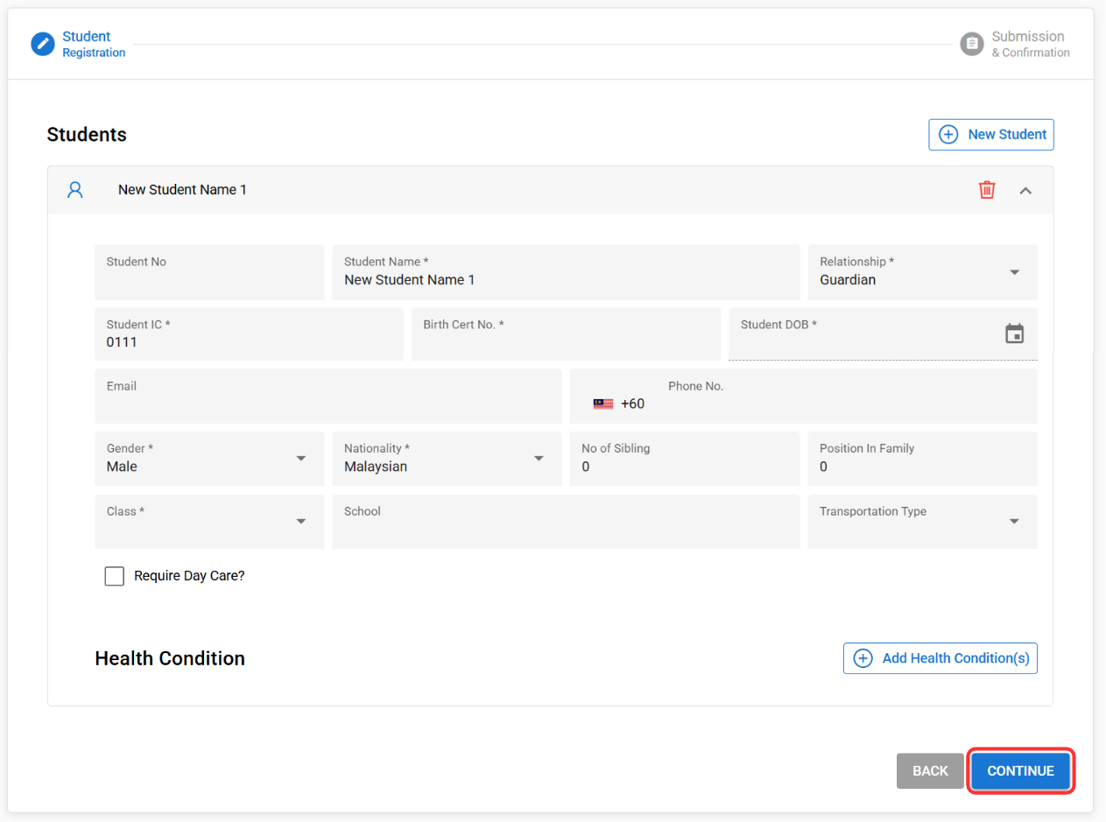This screenshot has height=822, width=1106.
Task: Click the Back button
Action: (x=930, y=771)
